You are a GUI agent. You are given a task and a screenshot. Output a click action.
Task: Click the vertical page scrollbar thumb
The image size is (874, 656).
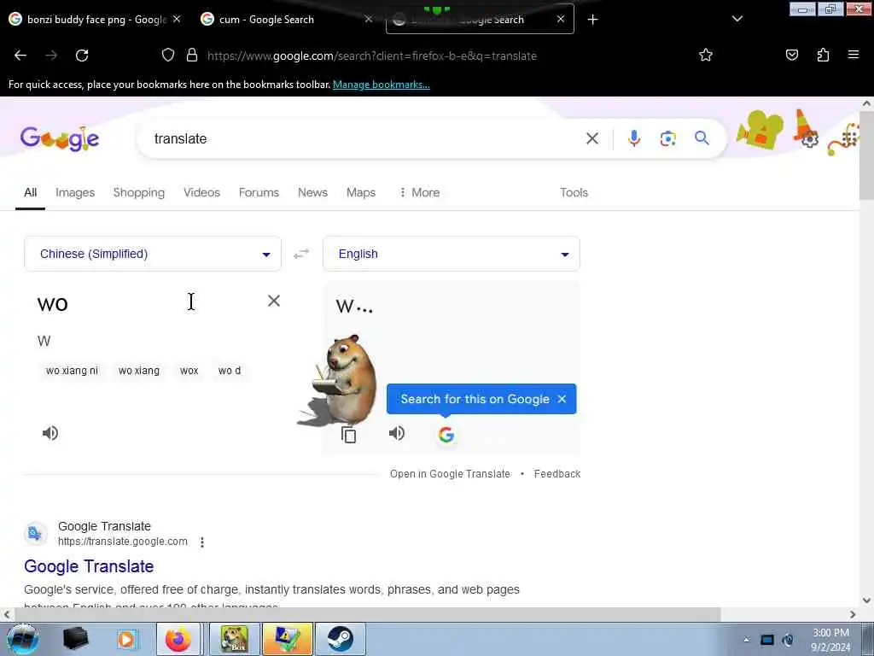(867, 155)
